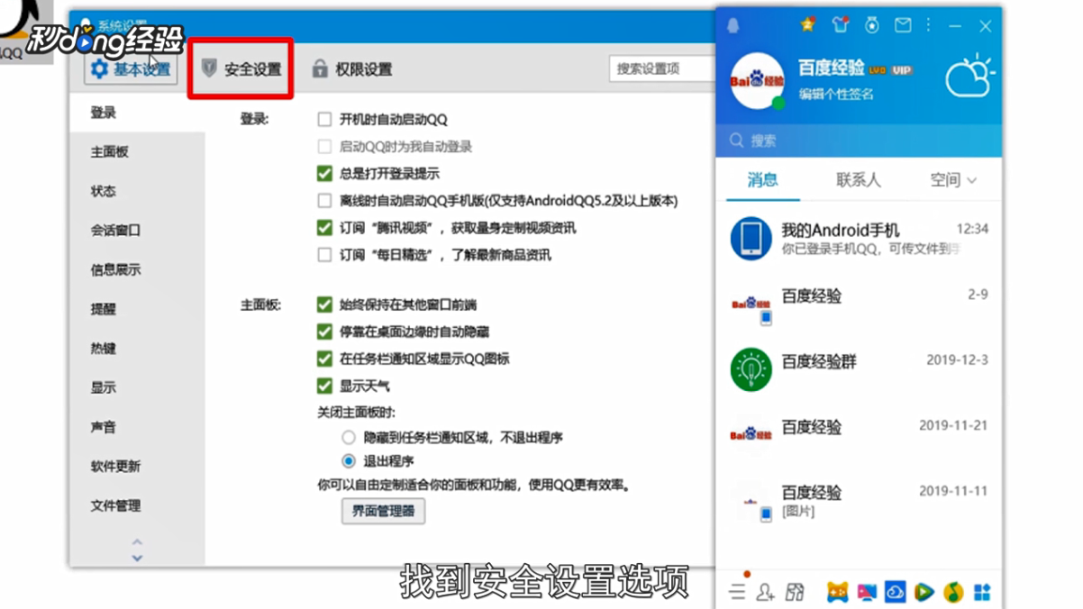Open the application manager grid icon
1083x609 pixels.
coord(982,592)
